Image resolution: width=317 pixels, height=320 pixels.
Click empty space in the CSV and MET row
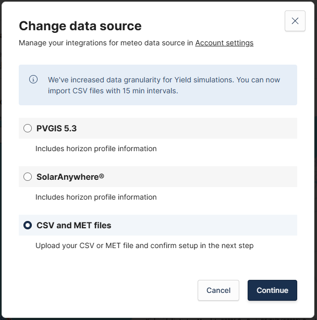point(209,225)
